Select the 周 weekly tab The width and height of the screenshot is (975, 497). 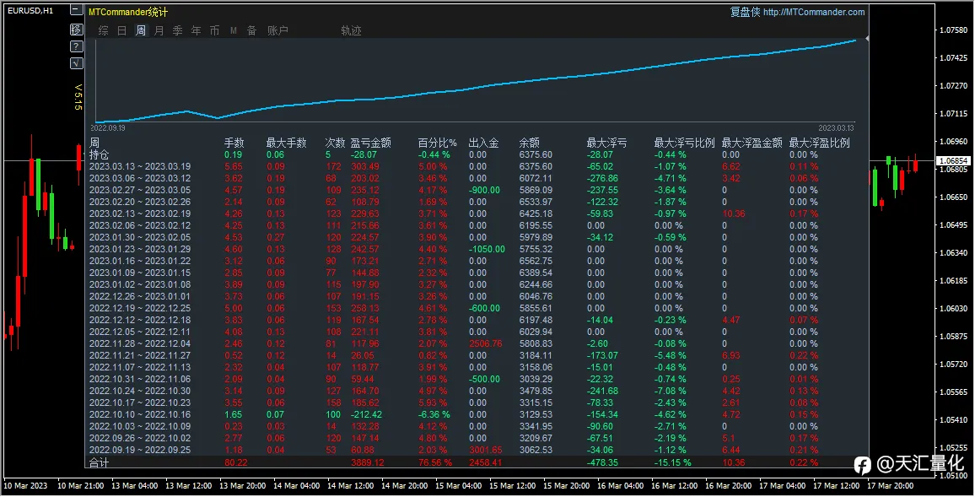(141, 30)
